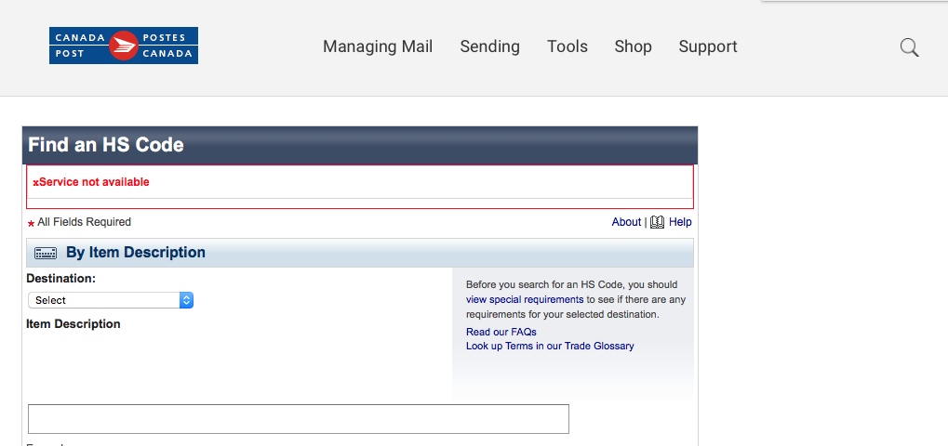Open the Sending menu
The width and height of the screenshot is (948, 446).
(x=489, y=46)
